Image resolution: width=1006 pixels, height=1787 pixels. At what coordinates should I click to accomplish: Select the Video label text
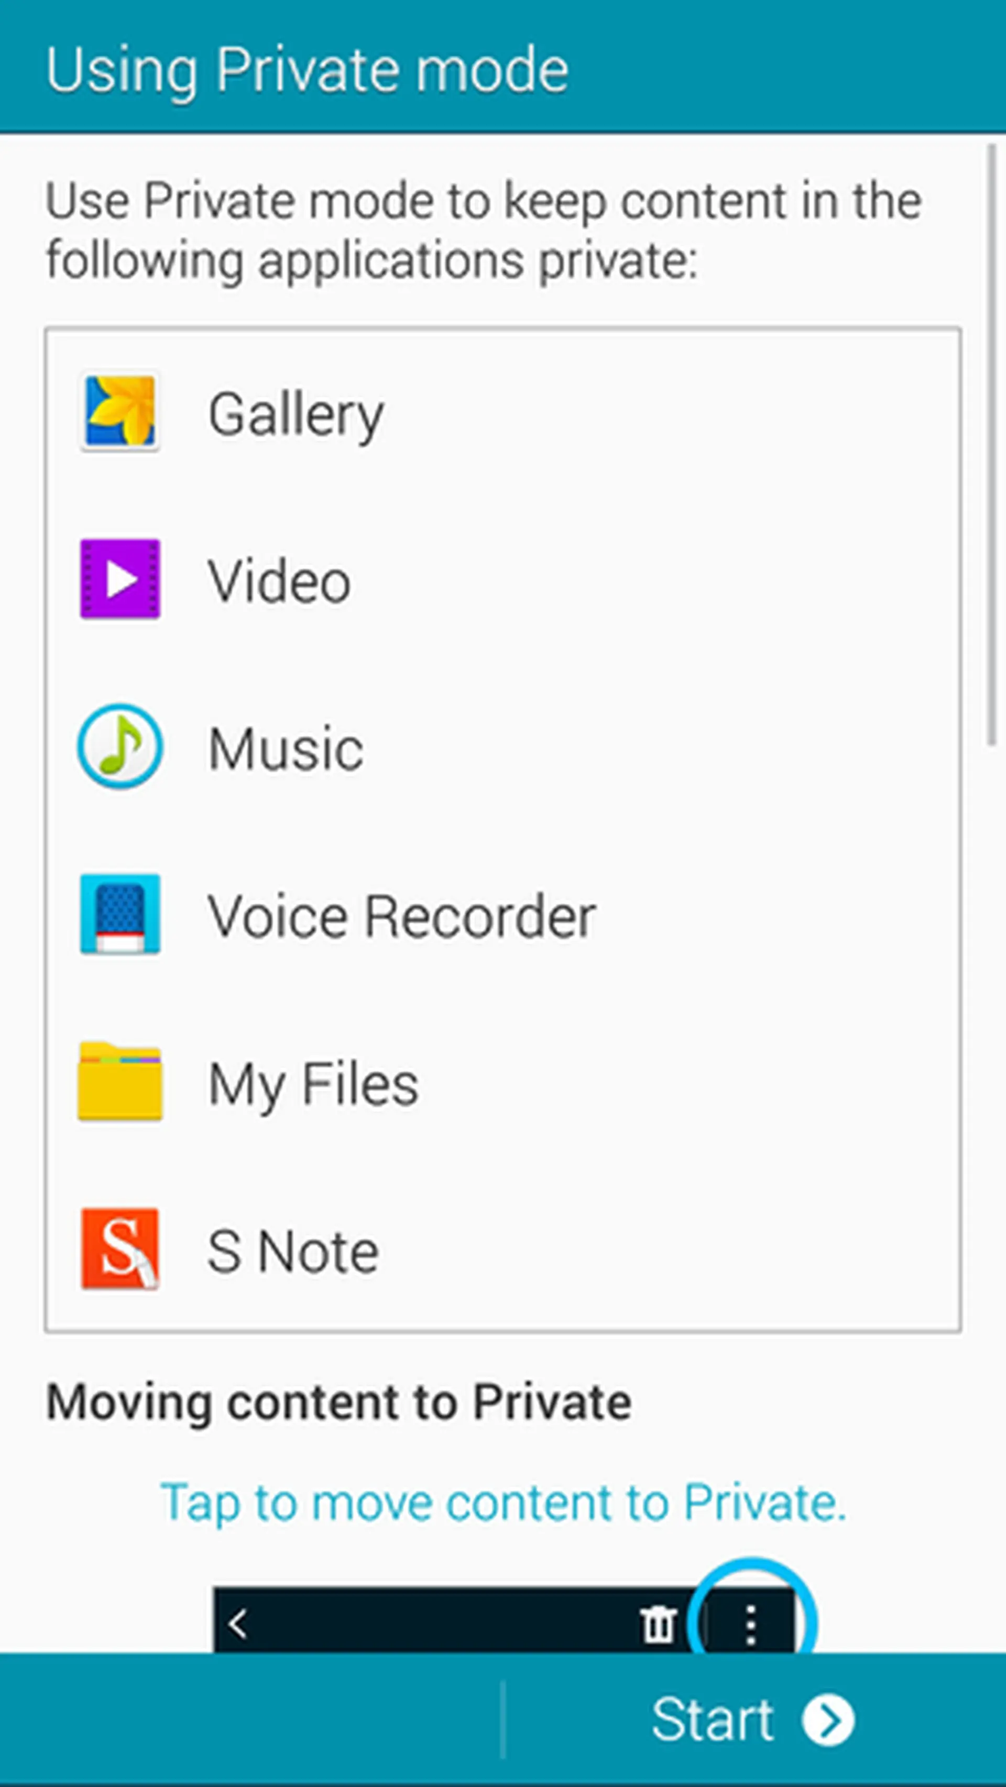tap(280, 580)
